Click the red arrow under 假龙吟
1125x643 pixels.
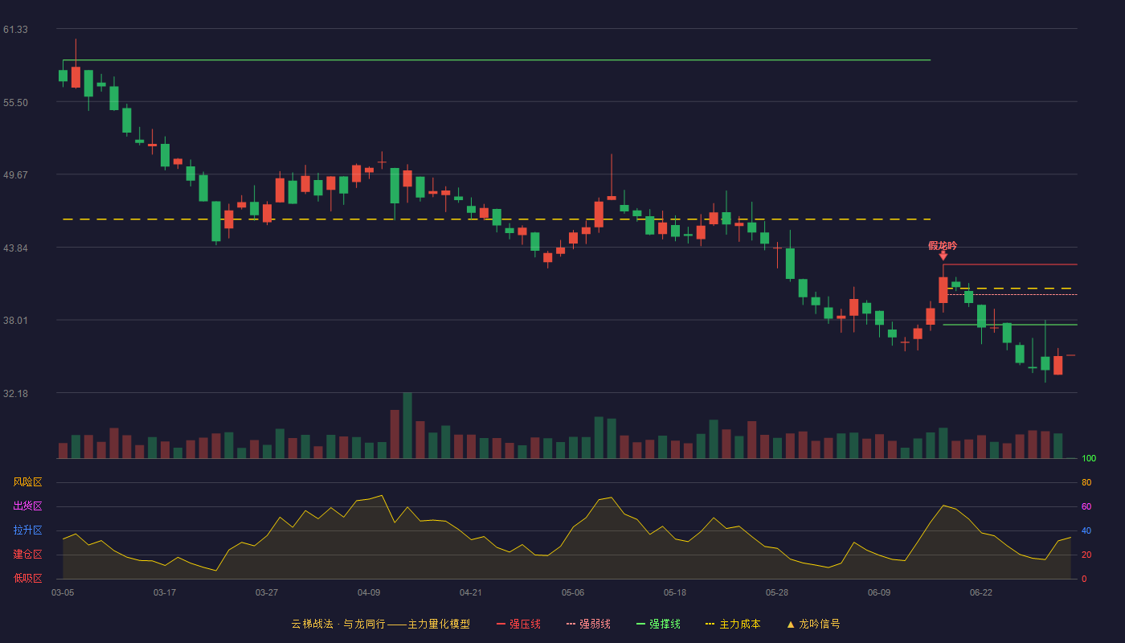(x=943, y=256)
